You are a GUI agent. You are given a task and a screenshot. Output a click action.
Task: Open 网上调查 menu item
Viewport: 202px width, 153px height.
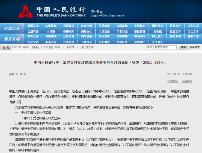tap(104, 42)
